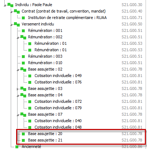Click the green square of Cotisation individuelle : 049

pos(30,76)
